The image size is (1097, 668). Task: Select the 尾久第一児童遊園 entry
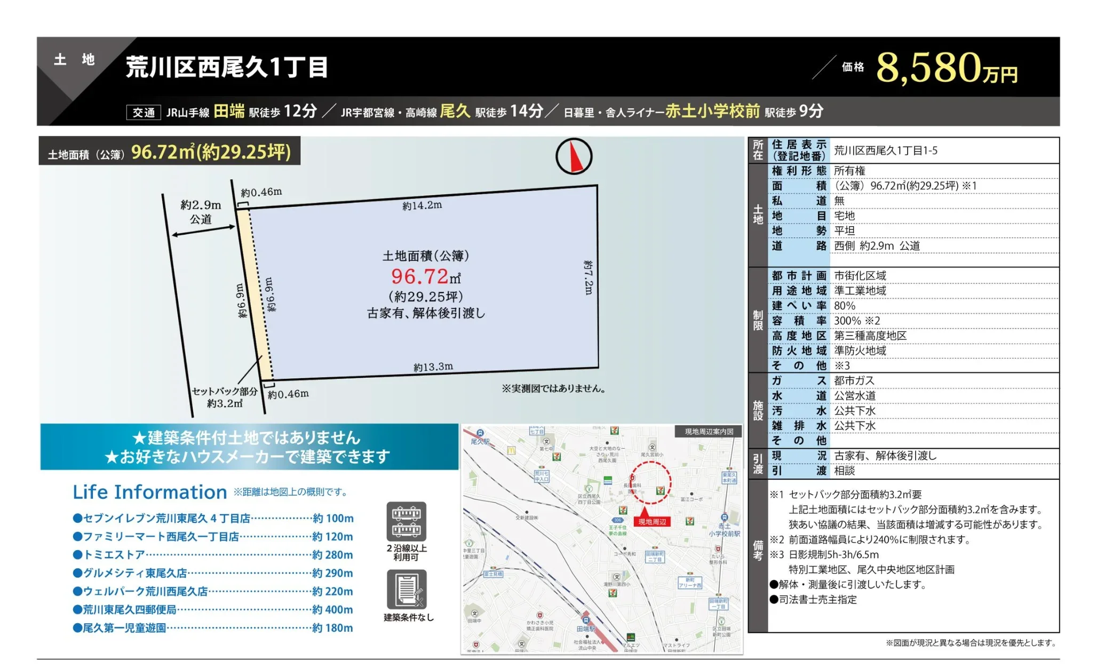point(213,627)
